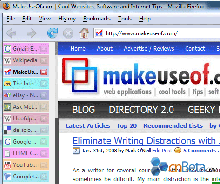The width and height of the screenshot is (220, 184).
Task: Focus the address bar URL field
Action: tap(157, 33)
